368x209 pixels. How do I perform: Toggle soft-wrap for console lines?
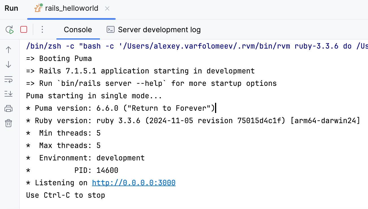tap(8, 79)
